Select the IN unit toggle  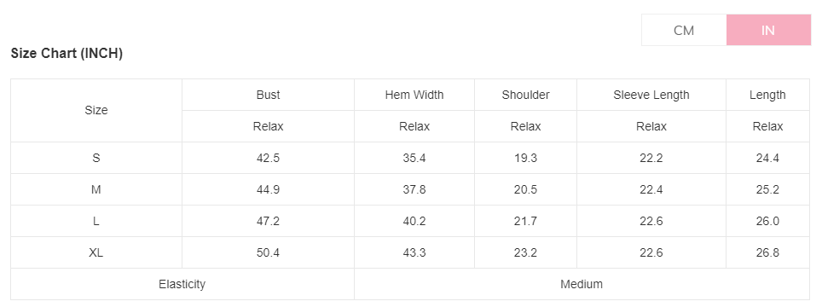[768, 31]
